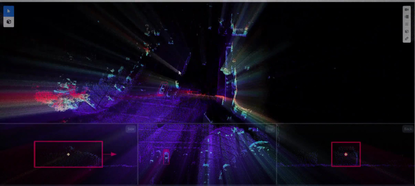
Task: Select the ruler measurement tool
Action: coord(407,39)
